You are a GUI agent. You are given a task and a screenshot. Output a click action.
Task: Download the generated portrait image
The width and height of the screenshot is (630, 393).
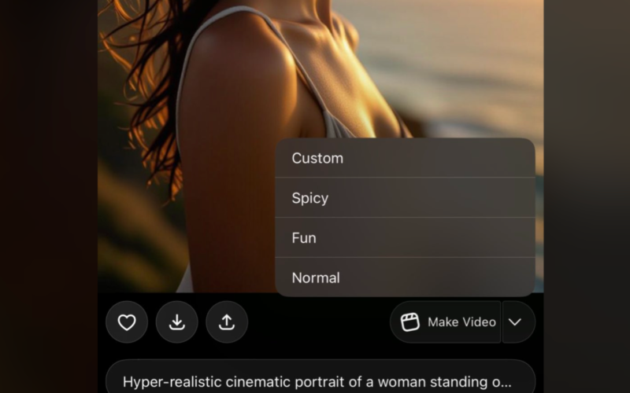pos(177,322)
